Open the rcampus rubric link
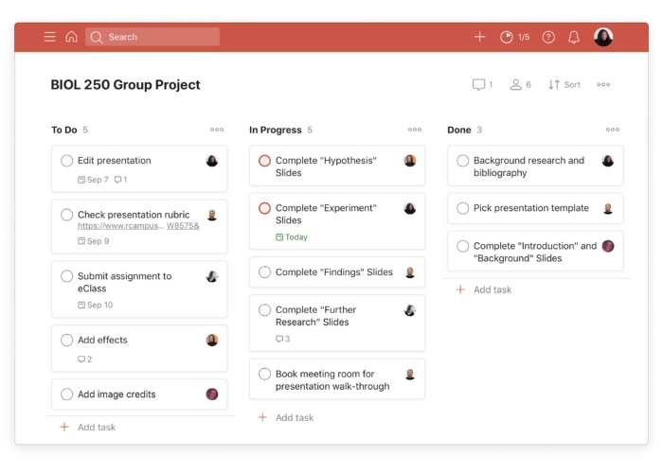 pyautogui.click(x=121, y=227)
